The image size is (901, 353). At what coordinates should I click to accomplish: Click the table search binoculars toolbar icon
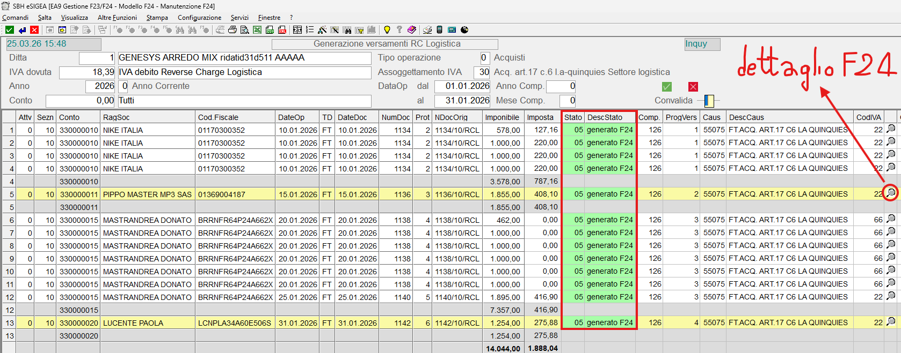347,30
